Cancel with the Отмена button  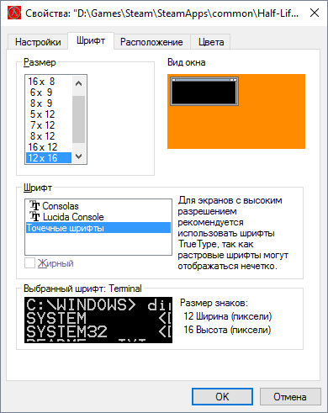pos(290,396)
